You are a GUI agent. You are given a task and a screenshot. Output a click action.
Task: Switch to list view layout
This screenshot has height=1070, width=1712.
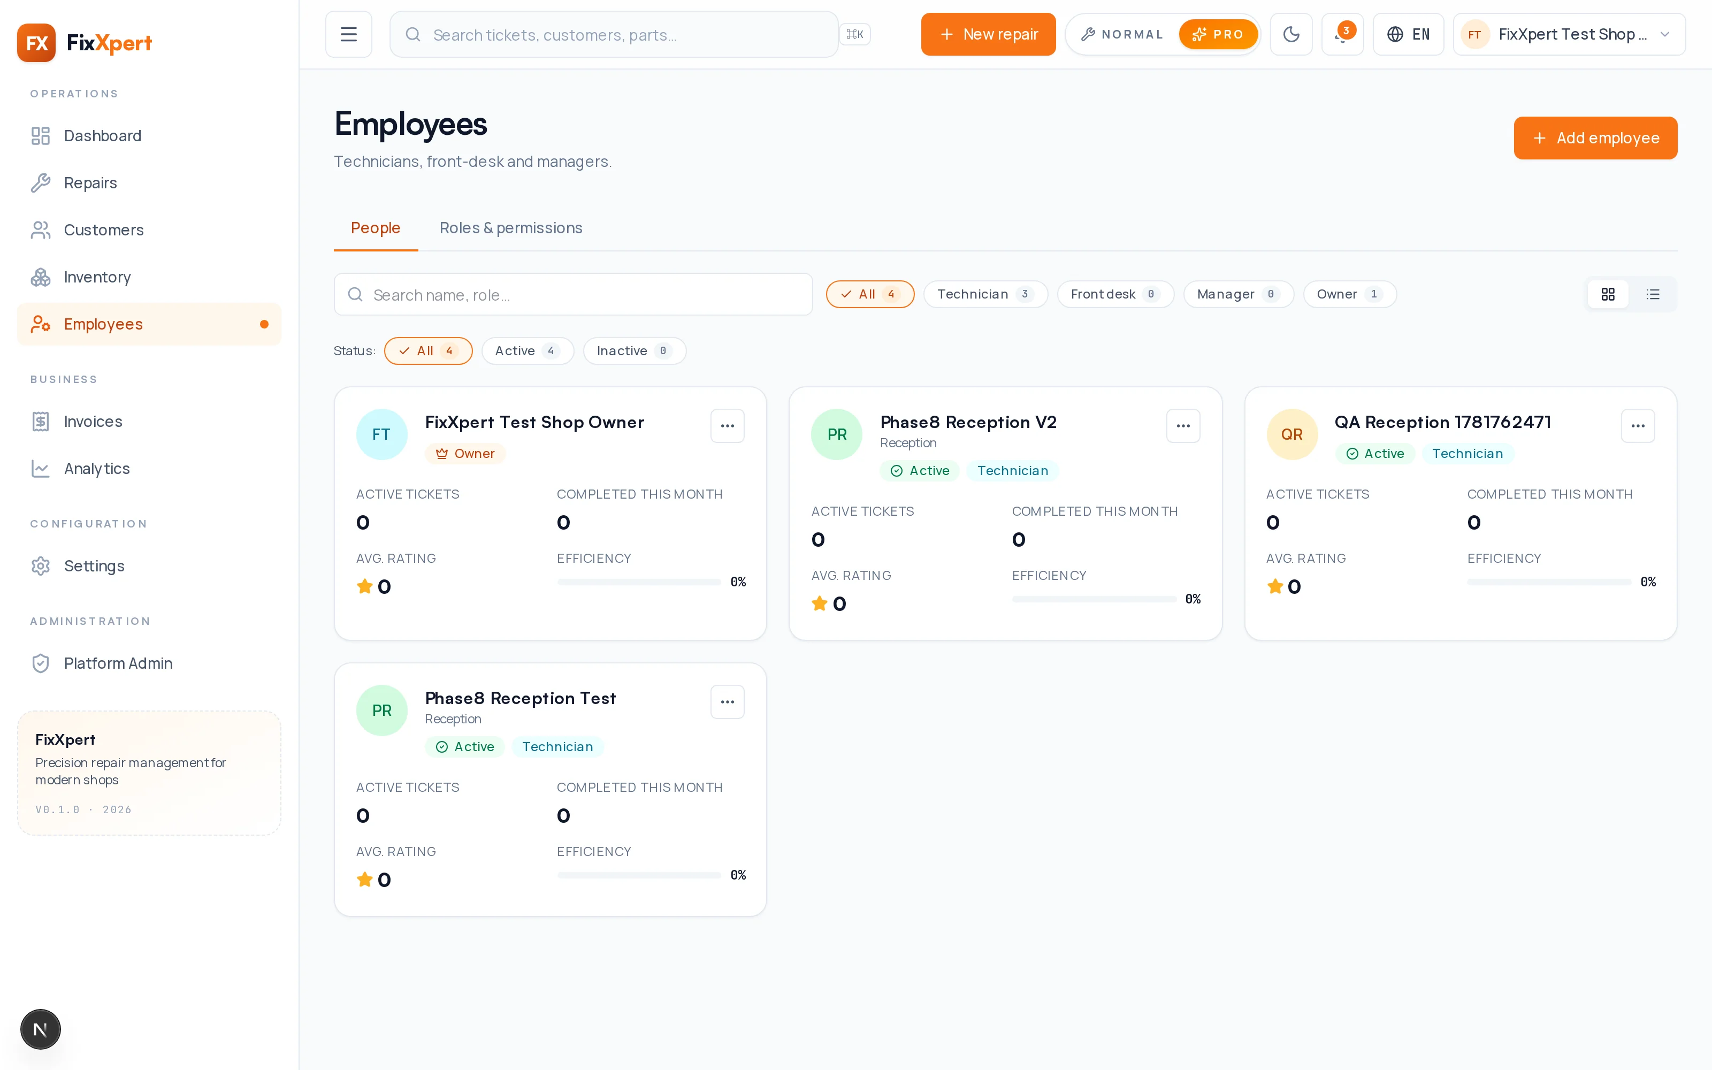click(1653, 294)
